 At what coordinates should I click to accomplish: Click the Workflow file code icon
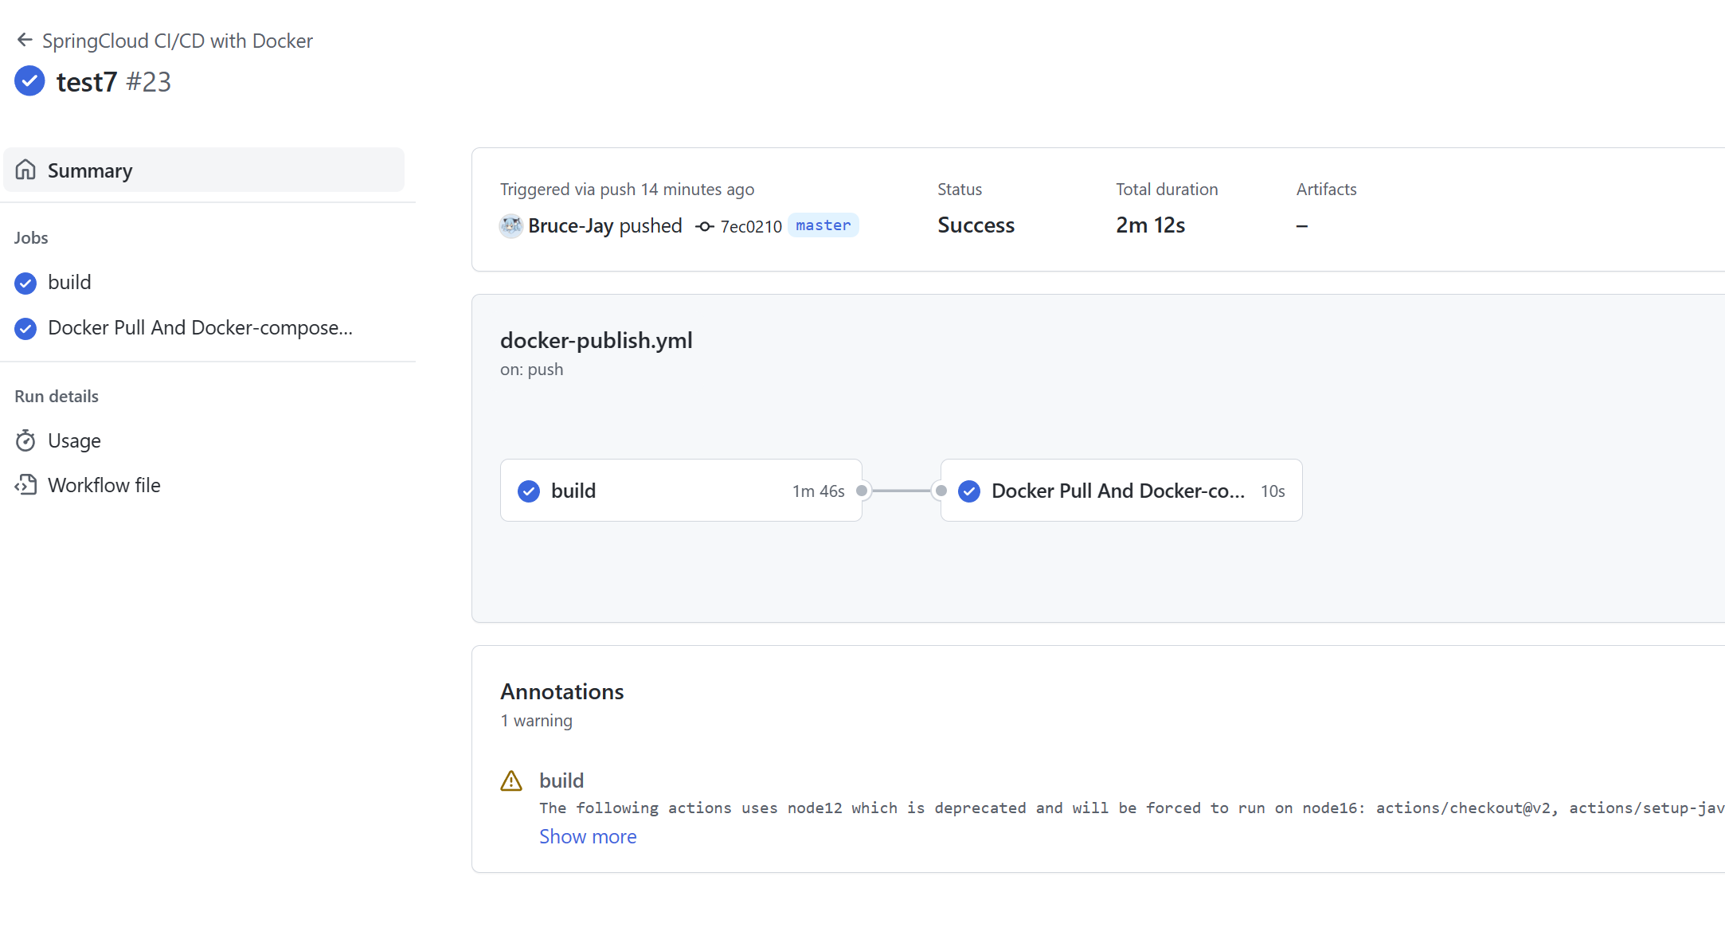(x=25, y=485)
